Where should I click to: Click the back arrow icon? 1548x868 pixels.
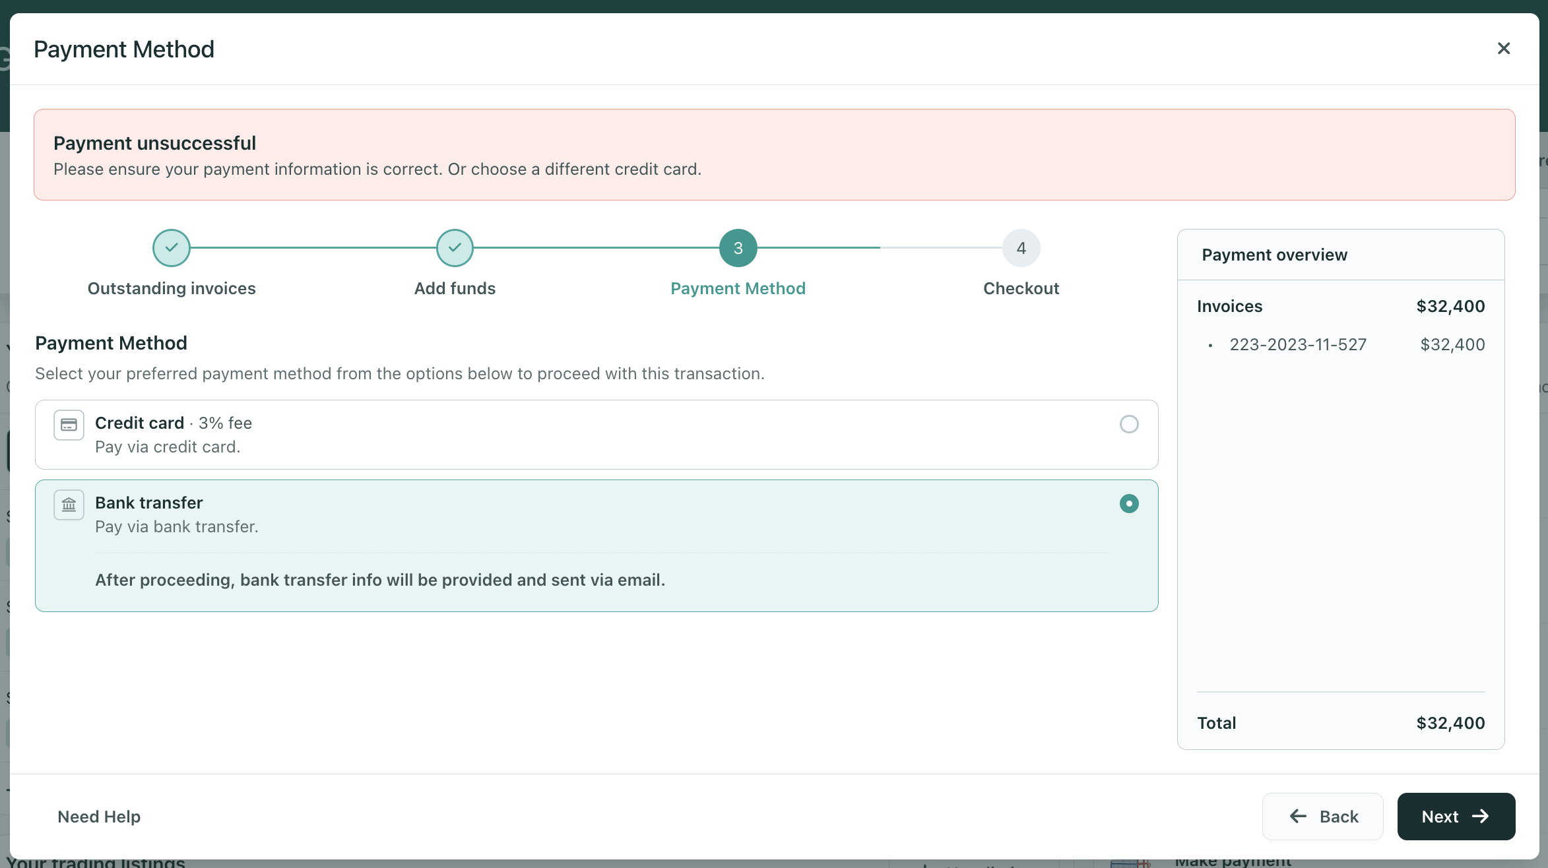click(x=1298, y=816)
